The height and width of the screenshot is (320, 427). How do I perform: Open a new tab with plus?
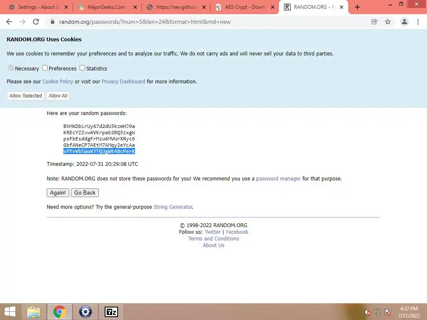(357, 7)
